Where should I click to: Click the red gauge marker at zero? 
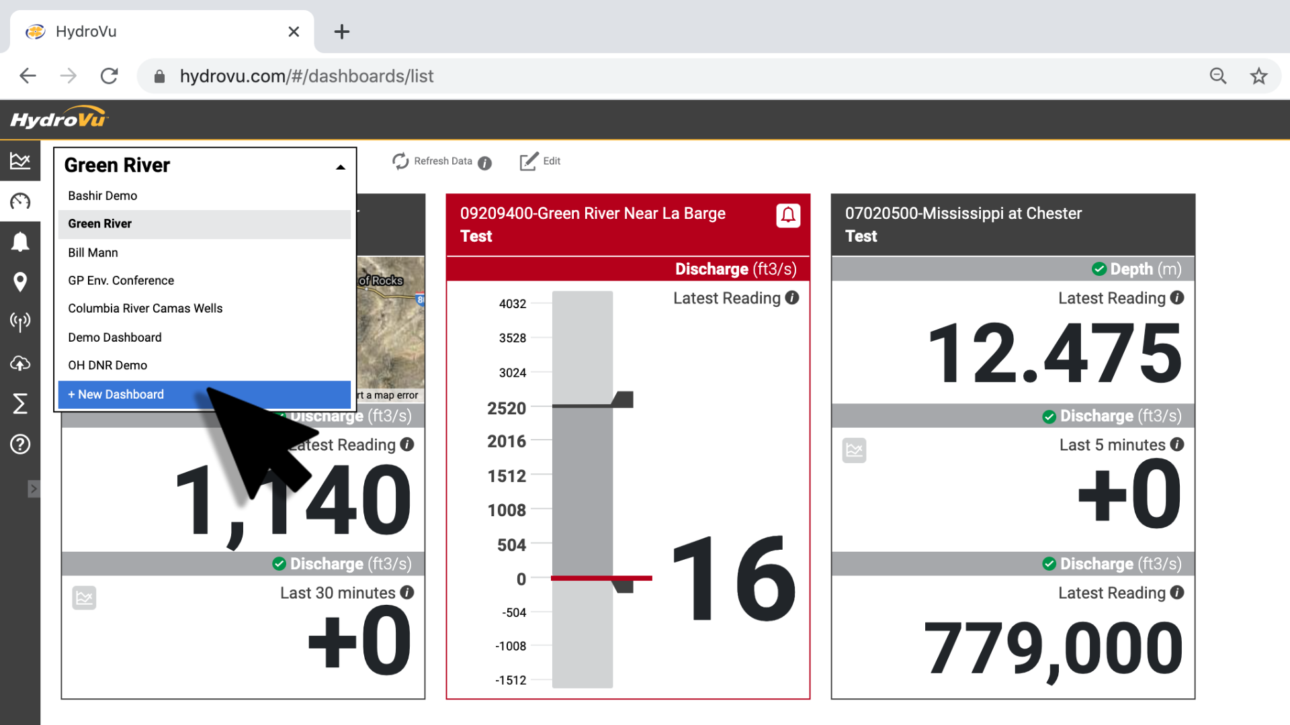(x=601, y=578)
